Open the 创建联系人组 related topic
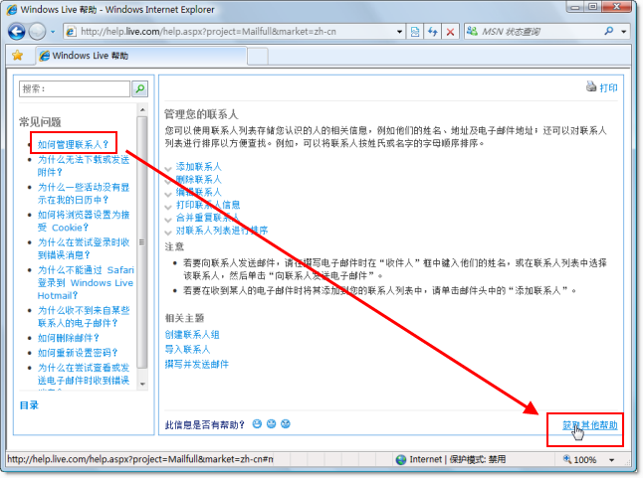This screenshot has height=478, width=643. point(192,335)
